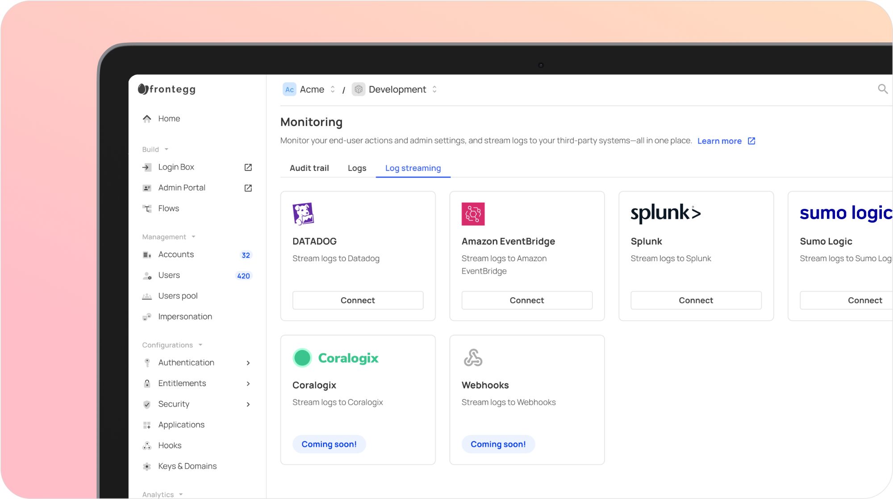Open Admin Portal external link icon
The height and width of the screenshot is (499, 893).
point(248,188)
